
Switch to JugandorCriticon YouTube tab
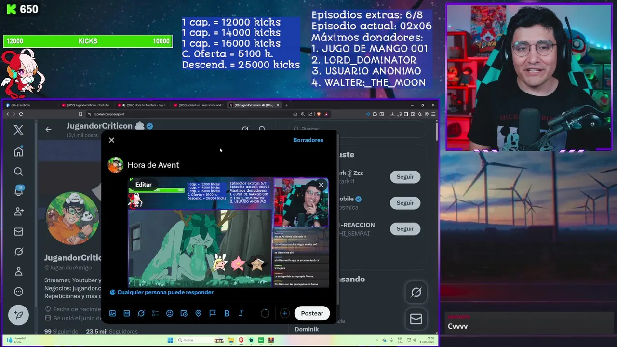tap(87, 105)
